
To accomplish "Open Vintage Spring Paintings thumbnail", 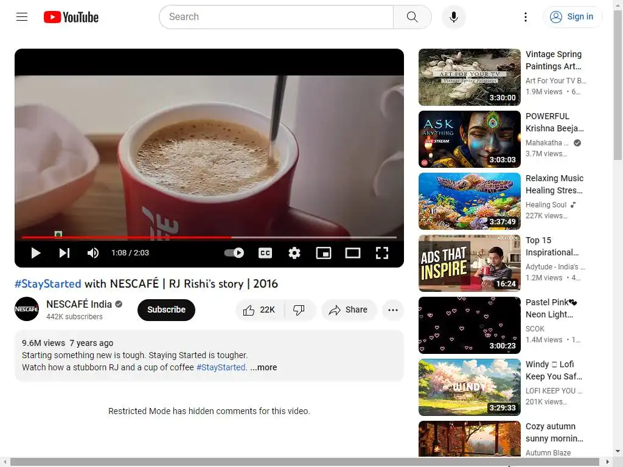I will click(x=470, y=77).
